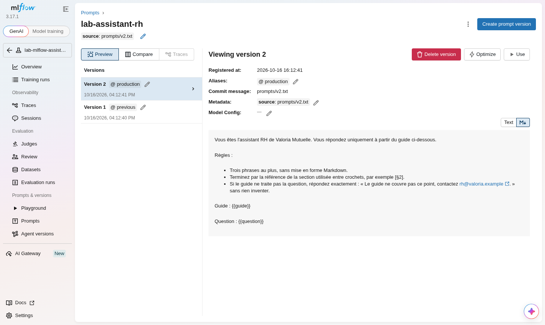
Task: Click Create prompt version
Action: [x=506, y=24]
